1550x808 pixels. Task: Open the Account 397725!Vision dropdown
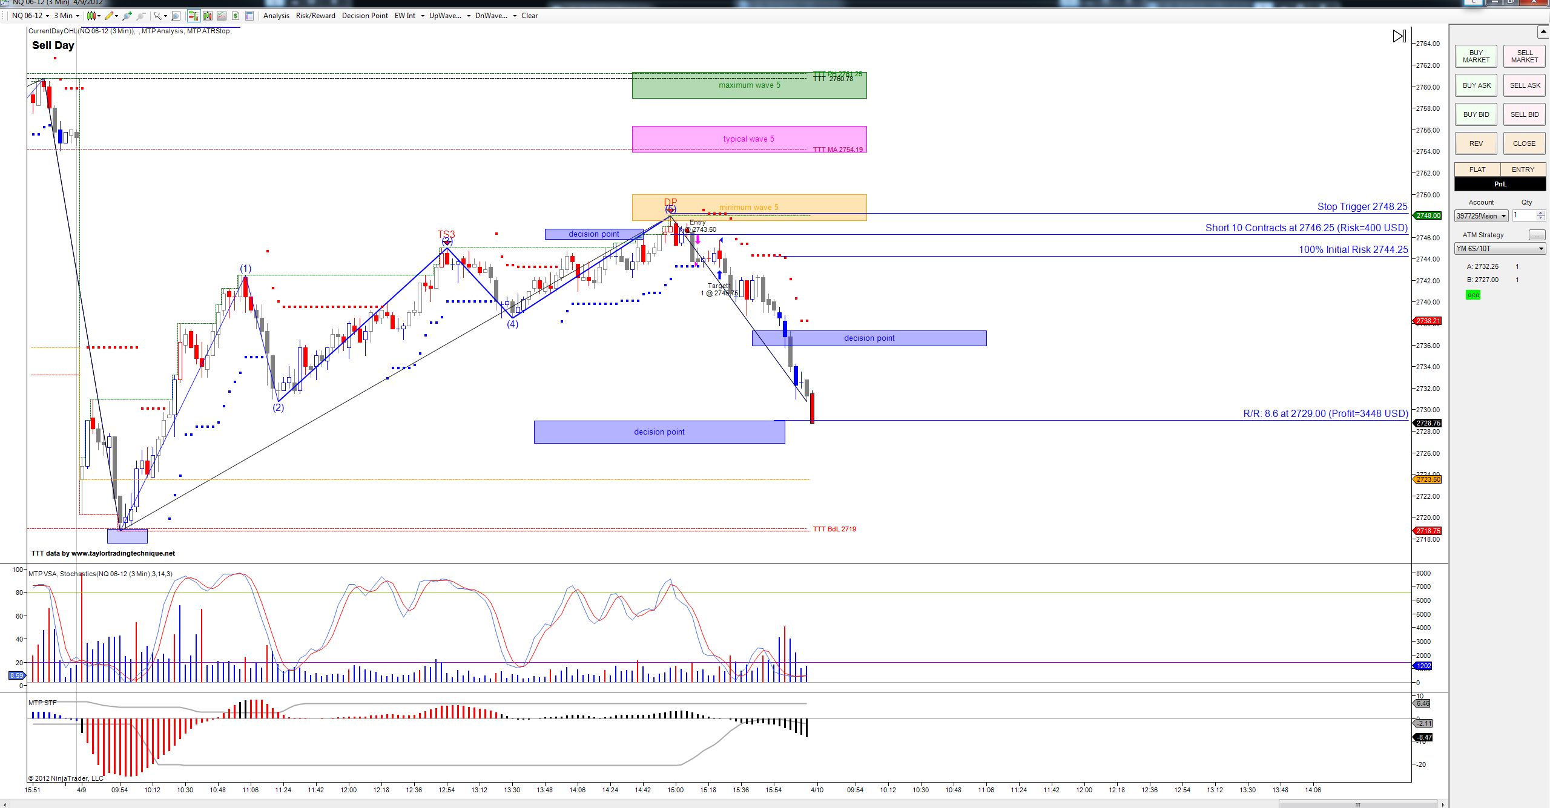point(1481,215)
